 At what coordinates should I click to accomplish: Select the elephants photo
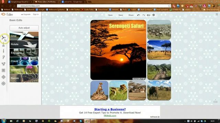tap(159, 91)
